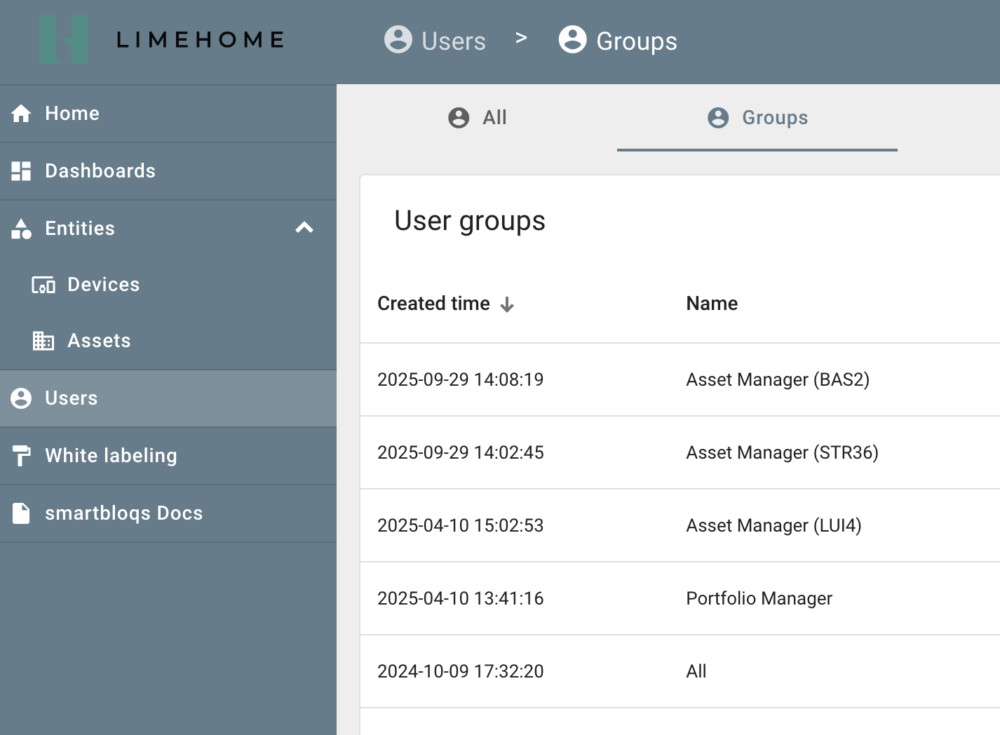The width and height of the screenshot is (1000, 735).
Task: Click the Entities shapes icon
Action: [21, 229]
